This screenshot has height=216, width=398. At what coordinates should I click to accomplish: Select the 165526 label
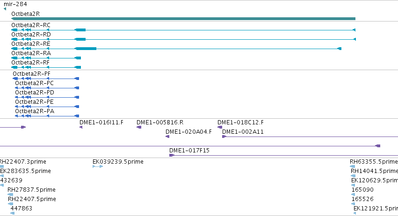pos(362,199)
